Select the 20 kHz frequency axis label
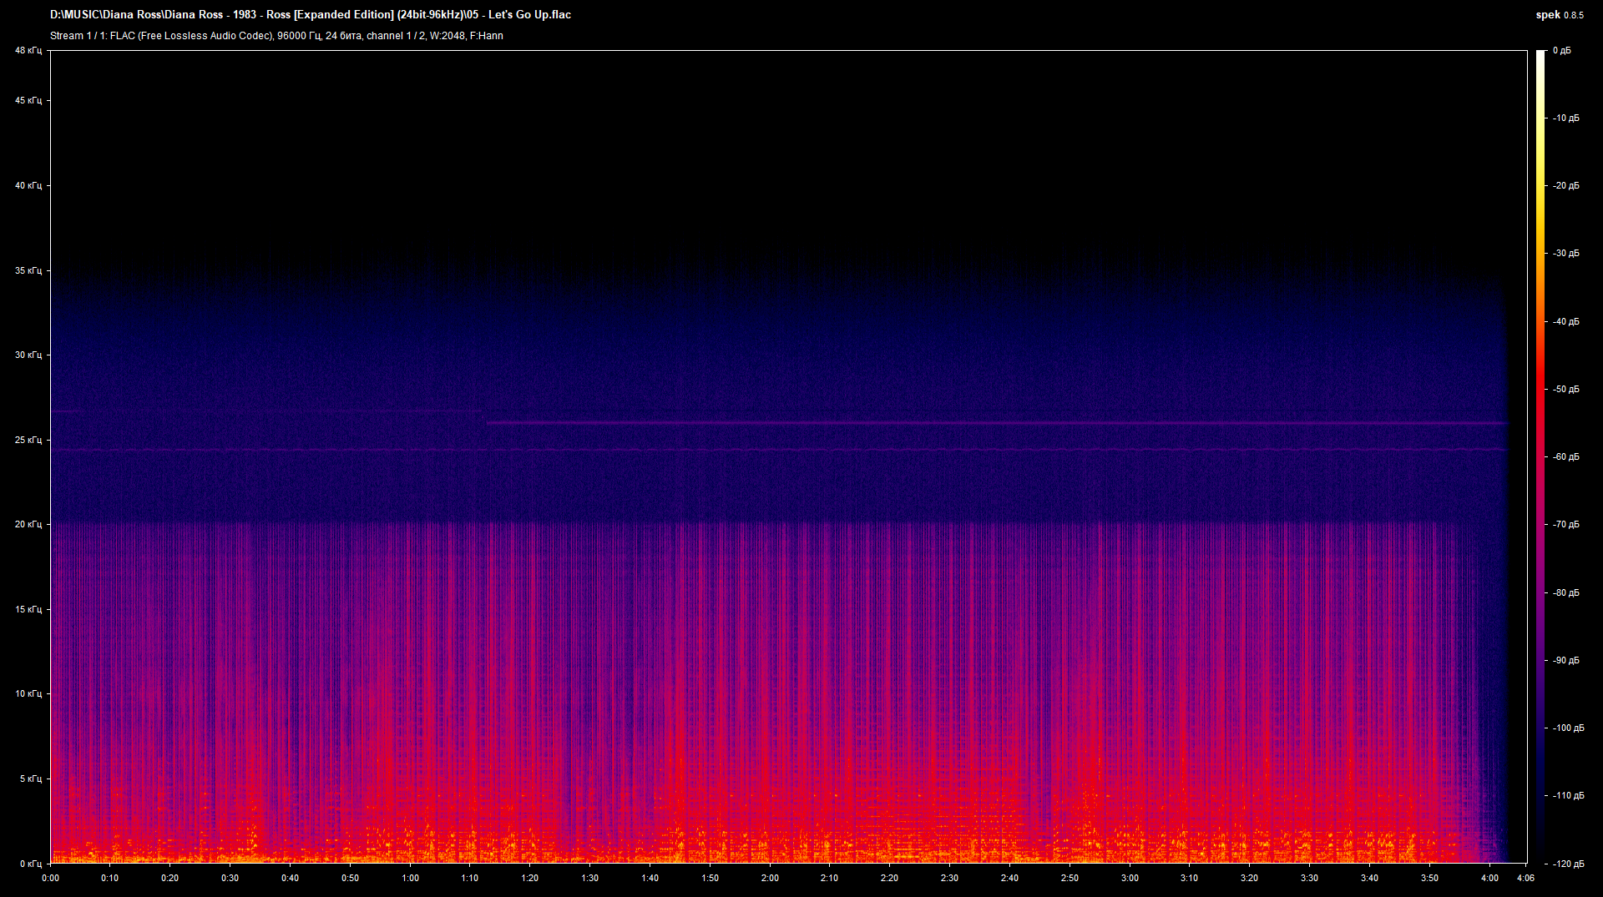1603x897 pixels. [28, 525]
